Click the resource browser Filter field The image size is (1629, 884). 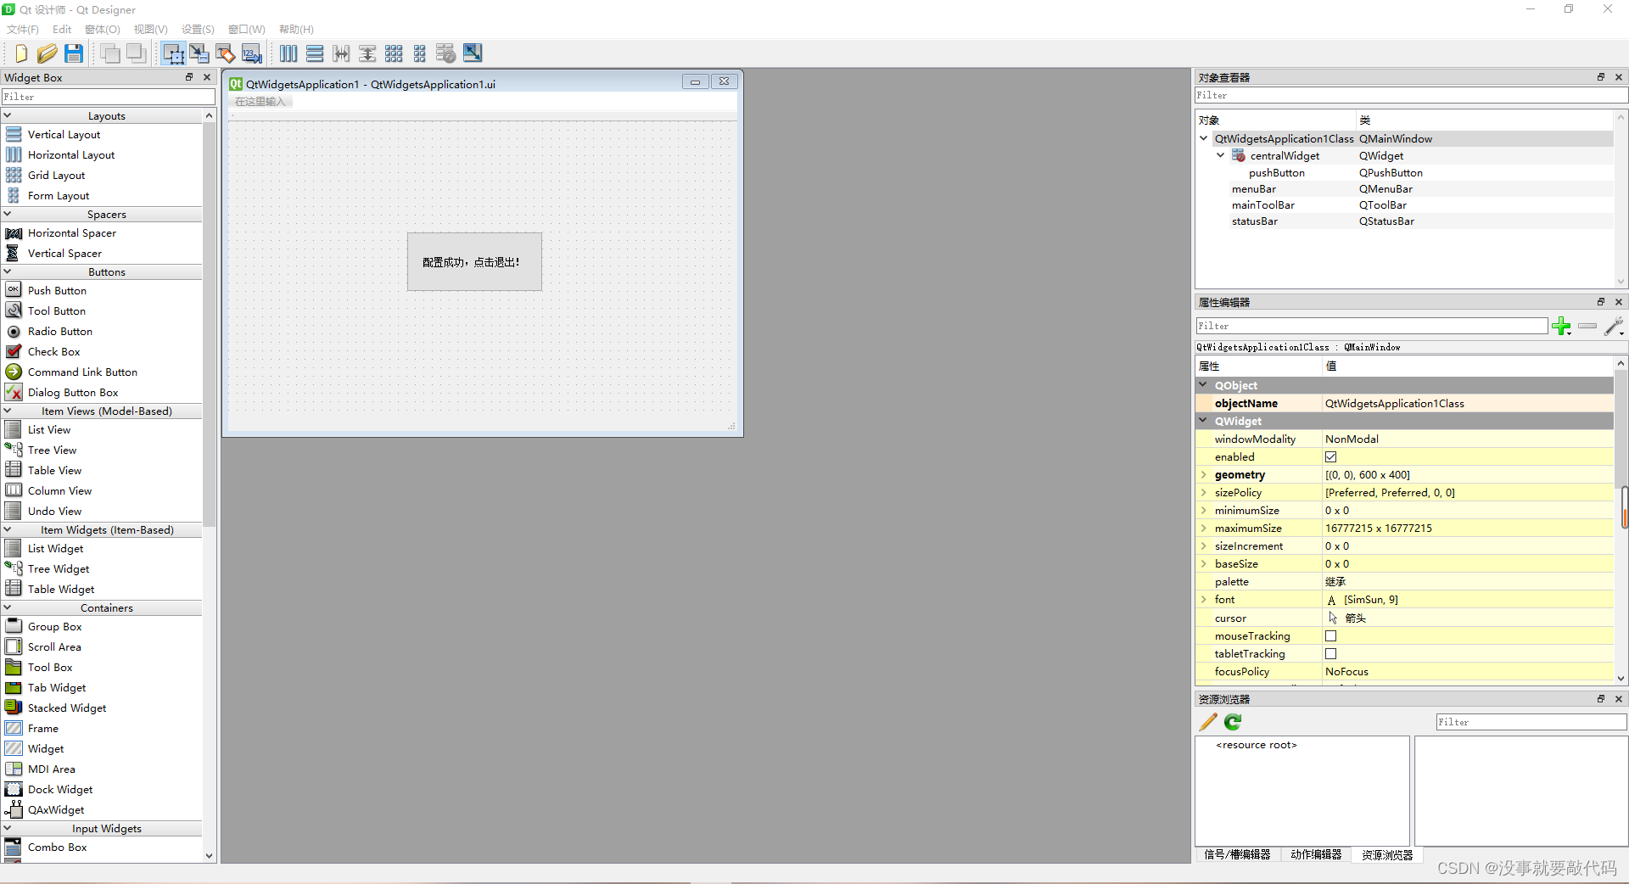(1531, 722)
